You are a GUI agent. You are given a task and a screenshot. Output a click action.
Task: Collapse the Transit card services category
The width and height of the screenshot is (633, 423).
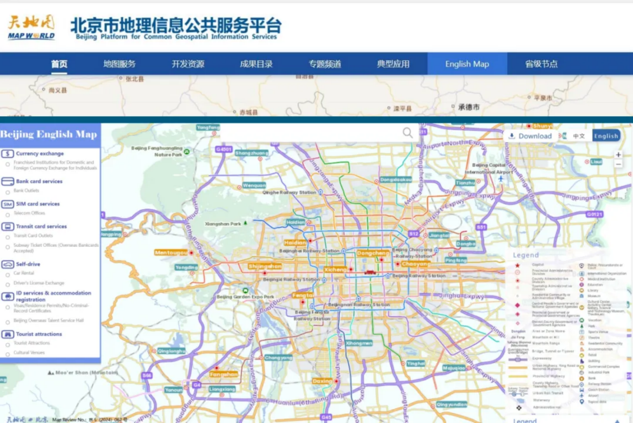pos(41,226)
